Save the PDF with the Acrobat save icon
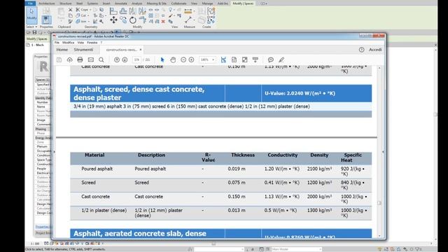This screenshot has width=448, height=252. 59,59
